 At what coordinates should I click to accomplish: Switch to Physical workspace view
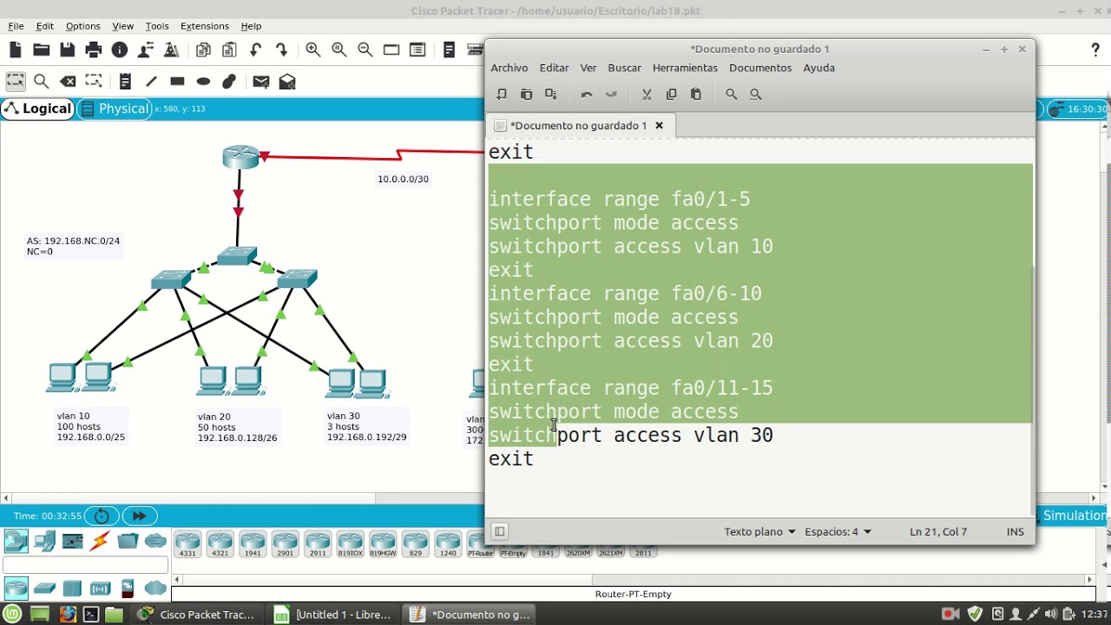pos(115,109)
